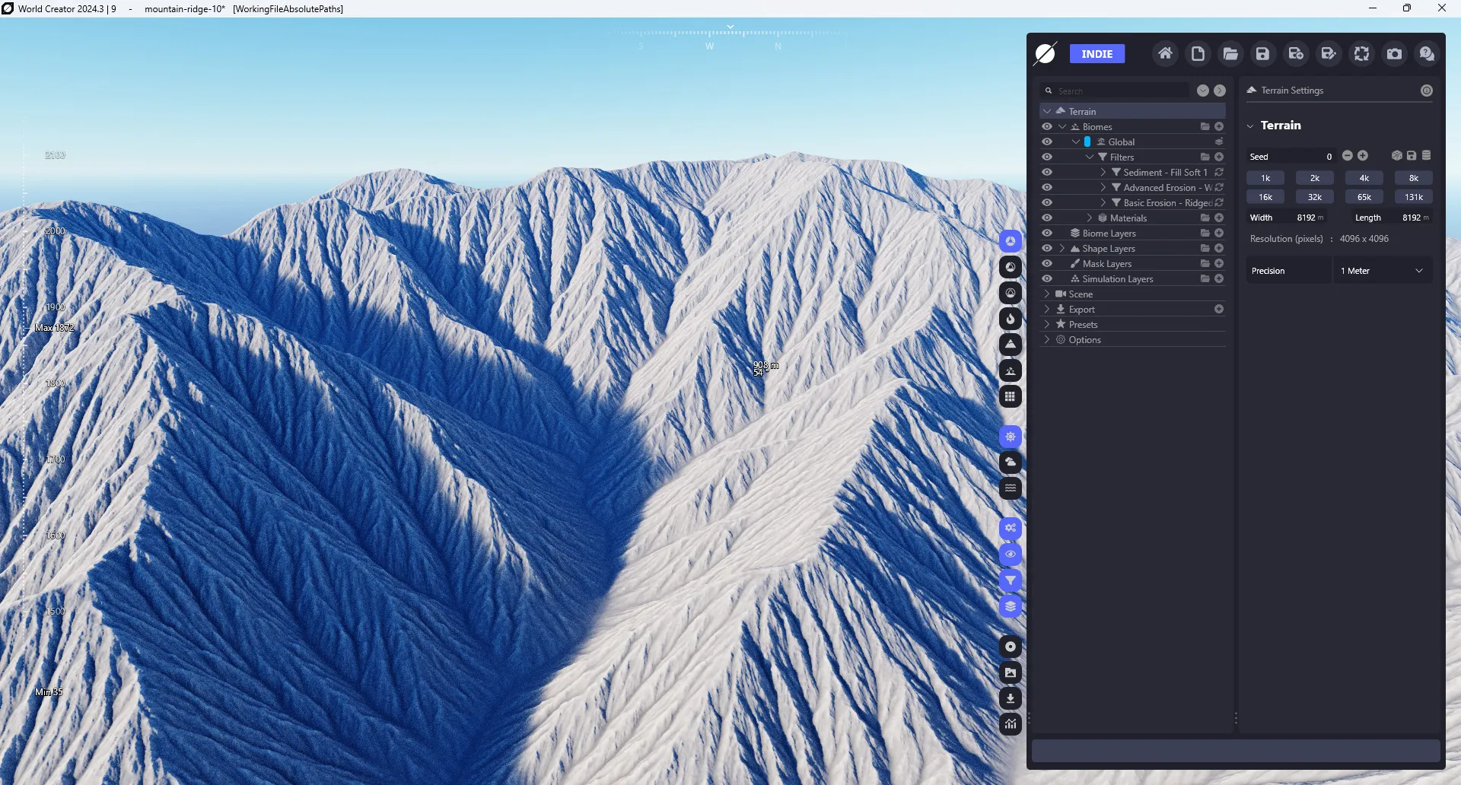Click the sync refresh icon in the top toolbar
Screen dimensions: 1461x785
click(x=1361, y=53)
